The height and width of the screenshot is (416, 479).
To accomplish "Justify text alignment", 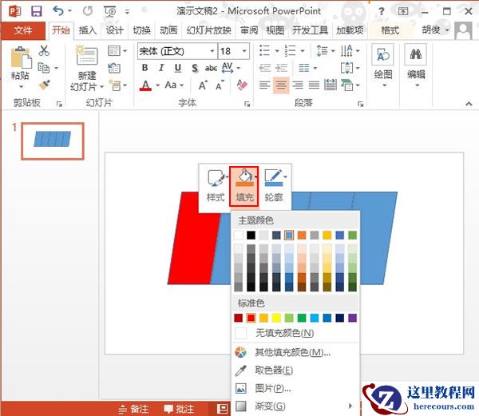I will pos(314,85).
